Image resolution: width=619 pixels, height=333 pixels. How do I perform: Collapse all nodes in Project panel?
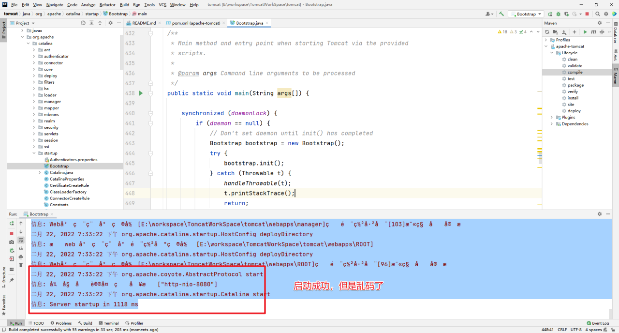[100, 23]
